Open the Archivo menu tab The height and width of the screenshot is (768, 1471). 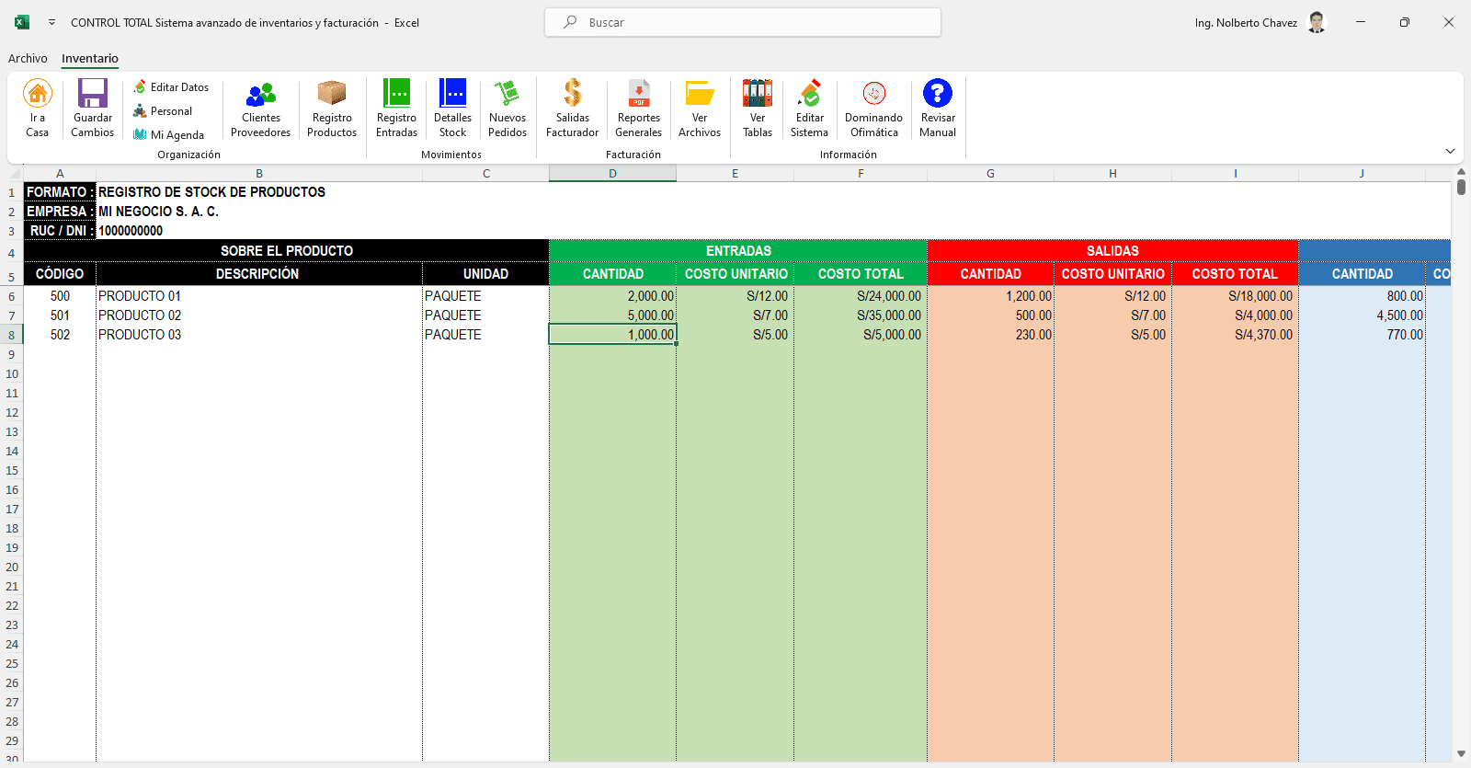pyautogui.click(x=28, y=58)
